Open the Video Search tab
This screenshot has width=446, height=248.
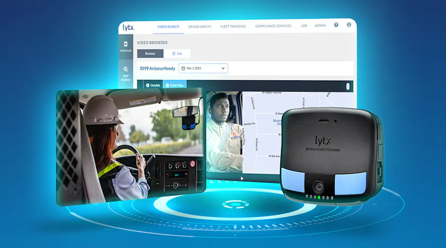[x=169, y=27]
